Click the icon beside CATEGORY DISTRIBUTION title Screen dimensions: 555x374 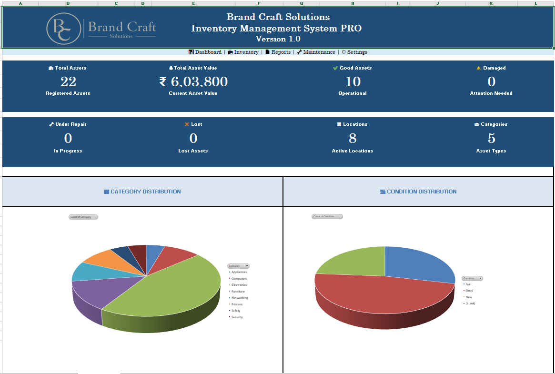pos(106,192)
